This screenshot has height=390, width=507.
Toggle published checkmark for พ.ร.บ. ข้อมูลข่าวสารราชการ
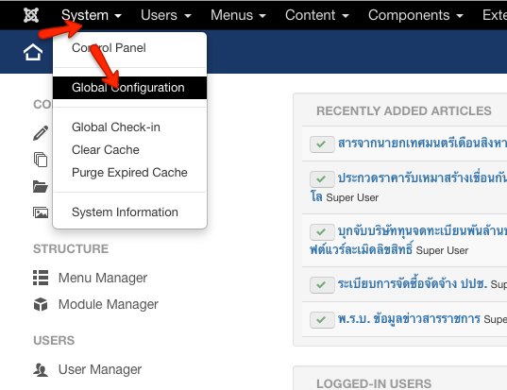tap(322, 320)
